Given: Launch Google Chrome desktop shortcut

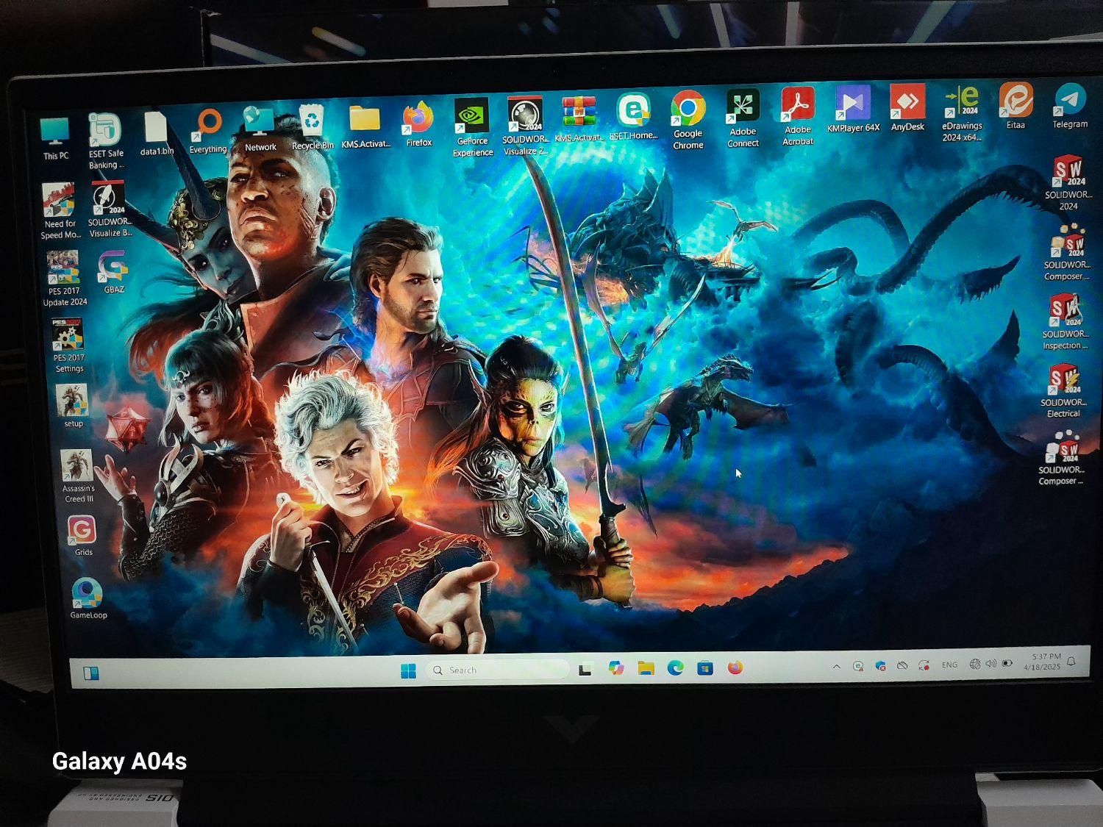Looking at the screenshot, I should 688,121.
